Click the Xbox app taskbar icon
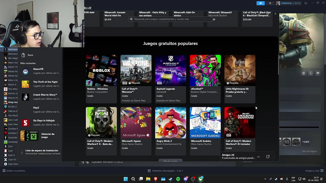The height and width of the screenshot is (183, 326). pos(201,179)
